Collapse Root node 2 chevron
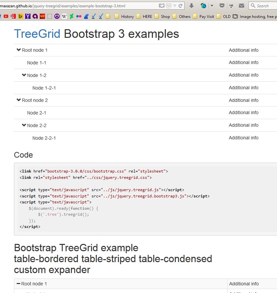This screenshot has height=293, width=277. click(19, 100)
